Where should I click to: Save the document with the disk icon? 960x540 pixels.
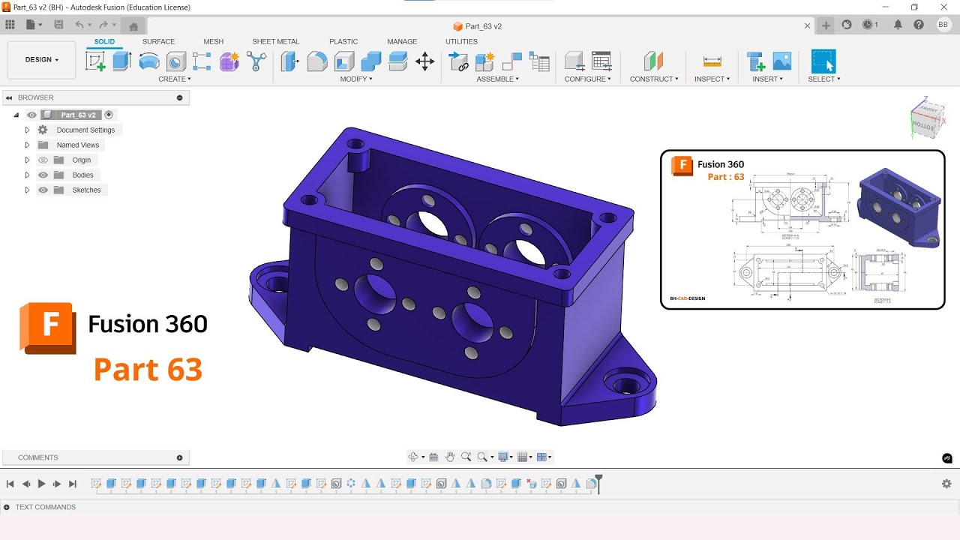point(58,25)
